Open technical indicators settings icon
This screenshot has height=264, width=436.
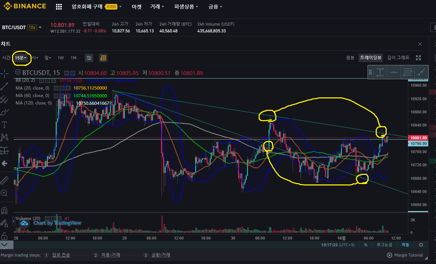click(x=89, y=58)
